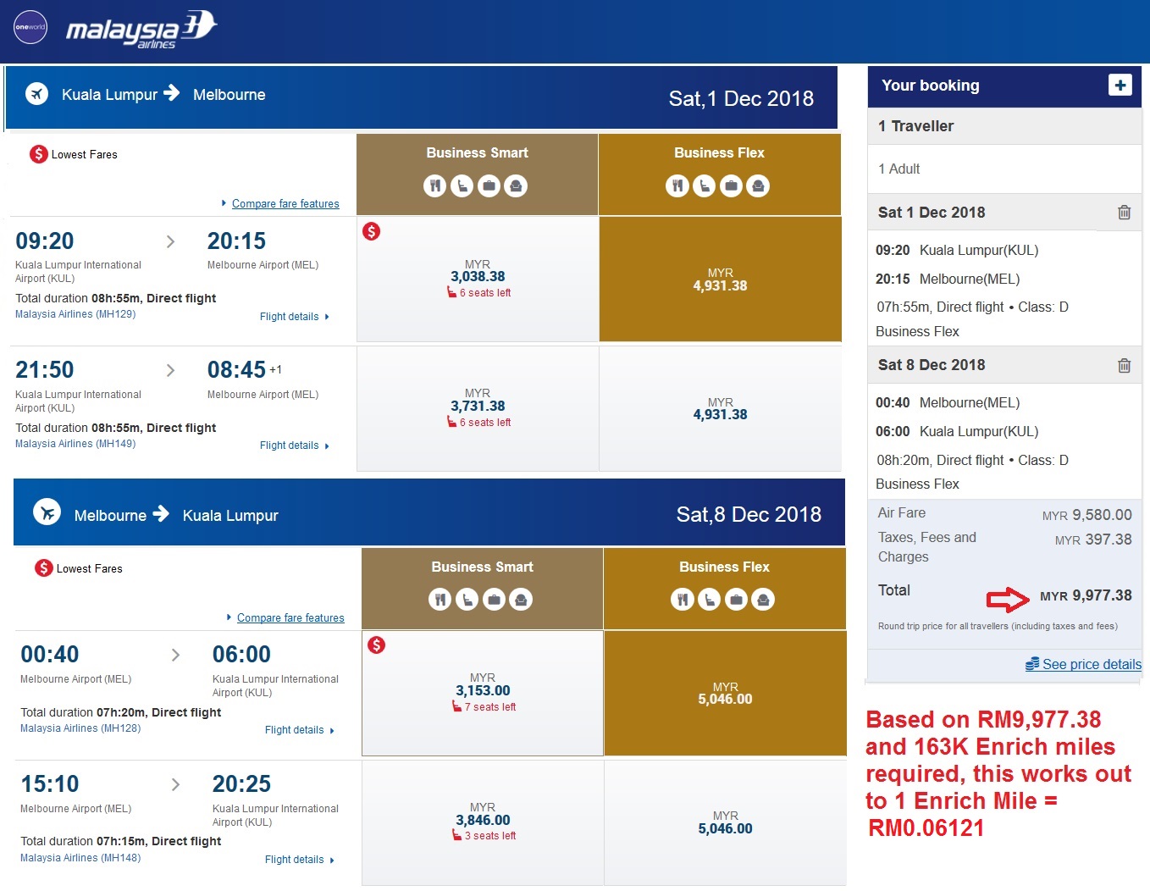Expand Your booking with plus icon
This screenshot has width=1150, height=891.
[1120, 85]
